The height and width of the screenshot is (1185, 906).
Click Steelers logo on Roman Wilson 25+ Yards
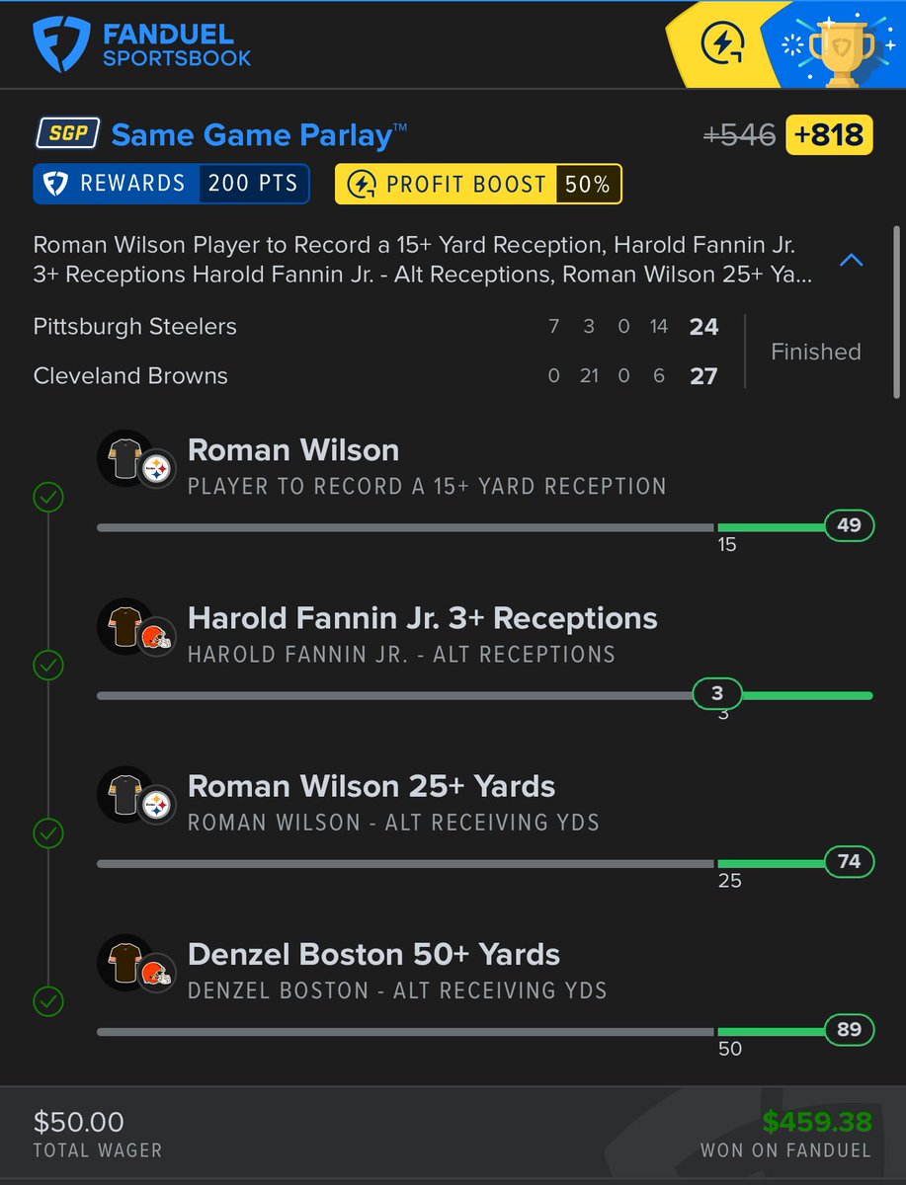coord(156,806)
